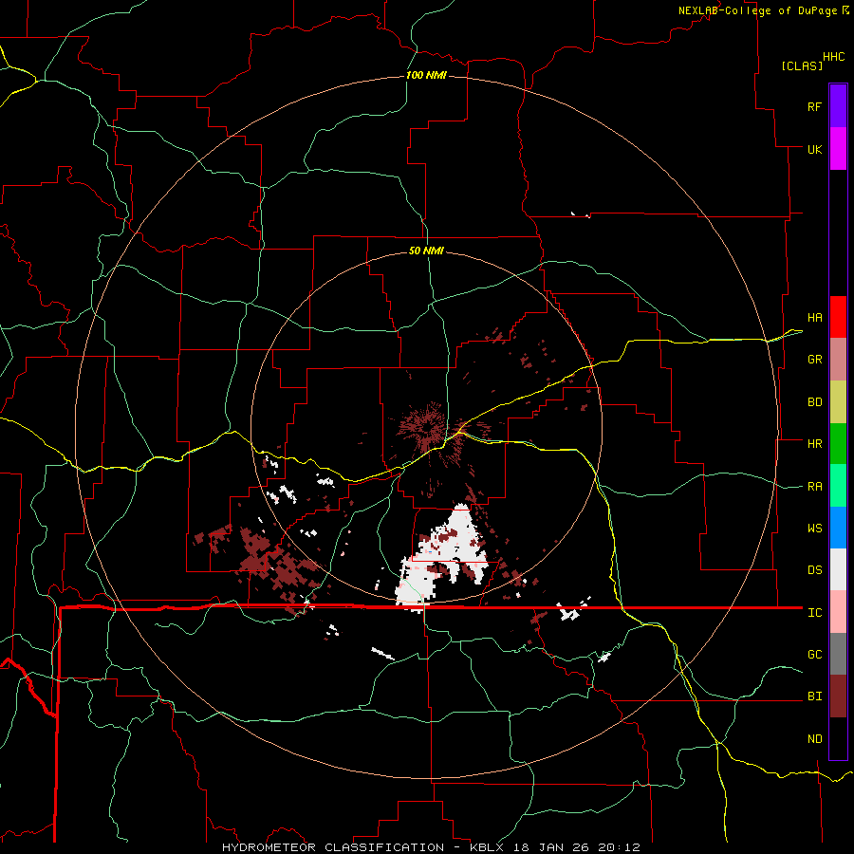Click the 50 NMI range ring label
The height and width of the screenshot is (854, 854).
(x=426, y=251)
